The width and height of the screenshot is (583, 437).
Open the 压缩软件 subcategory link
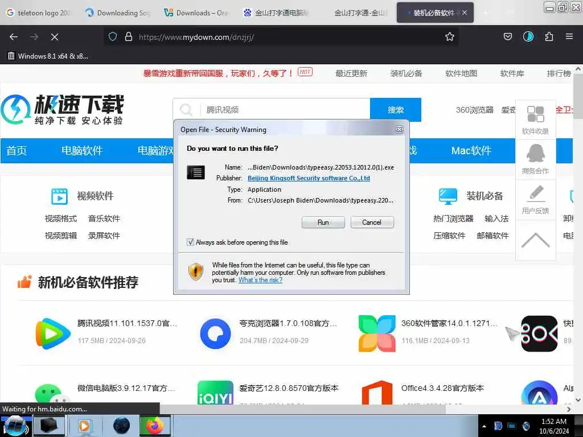(x=449, y=235)
